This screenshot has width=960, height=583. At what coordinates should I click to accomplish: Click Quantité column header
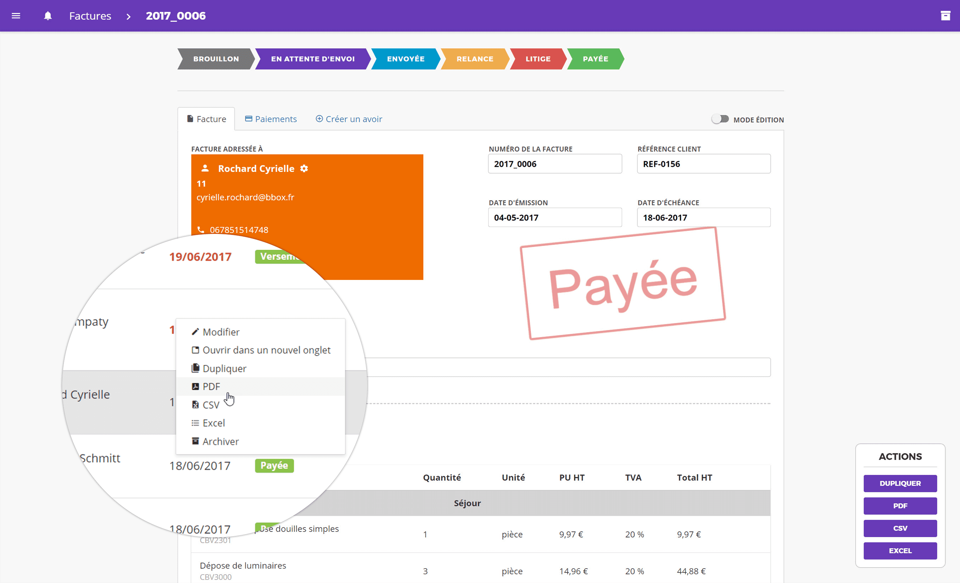442,477
